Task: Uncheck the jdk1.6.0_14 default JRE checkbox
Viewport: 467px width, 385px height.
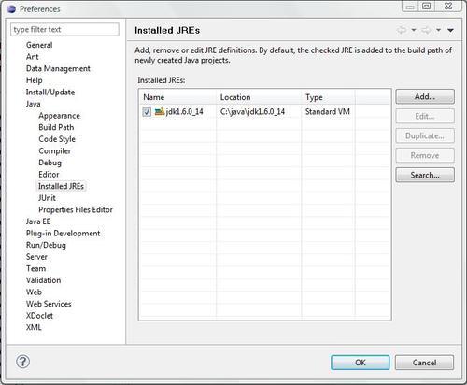Action: click(x=147, y=112)
